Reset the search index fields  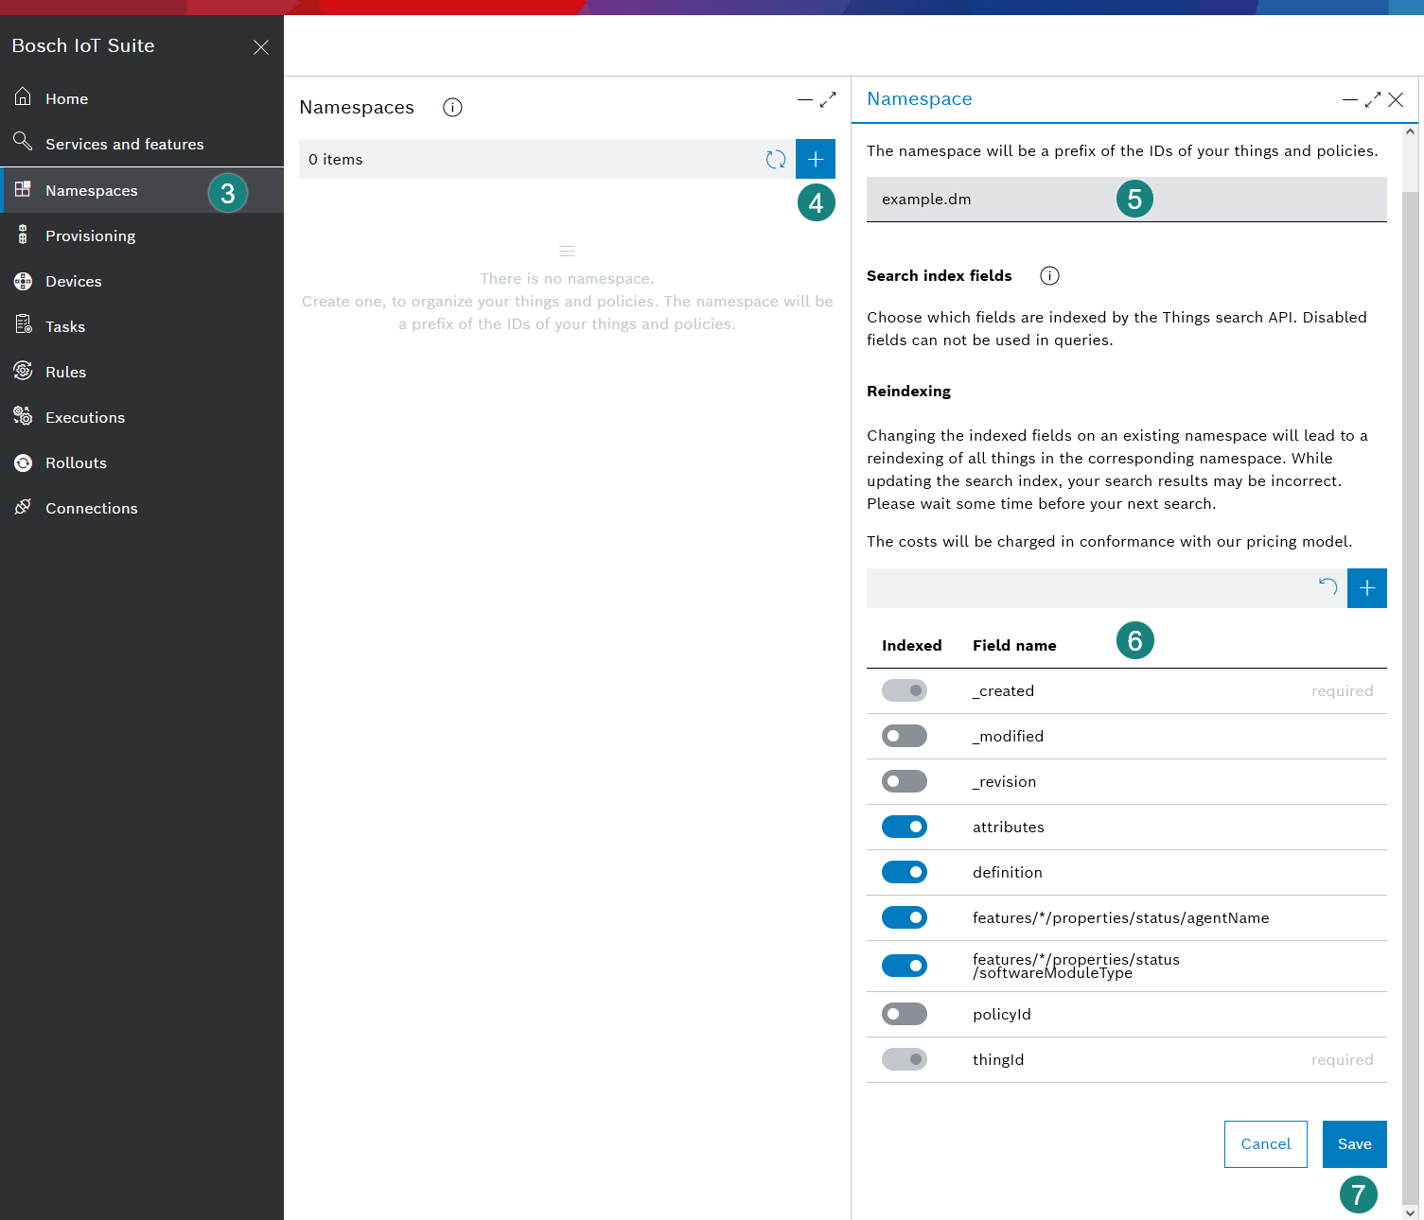[x=1327, y=587]
